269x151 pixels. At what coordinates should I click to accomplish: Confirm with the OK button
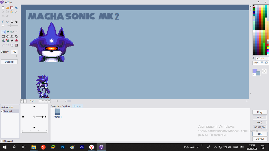(260, 134)
